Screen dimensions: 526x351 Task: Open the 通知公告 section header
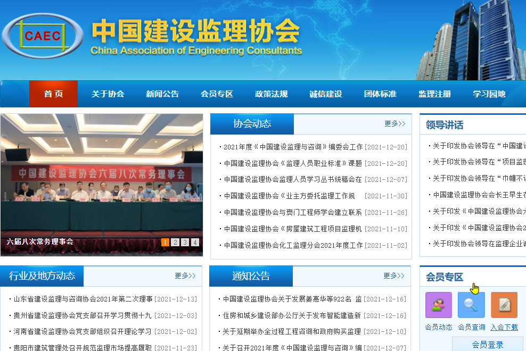click(251, 276)
